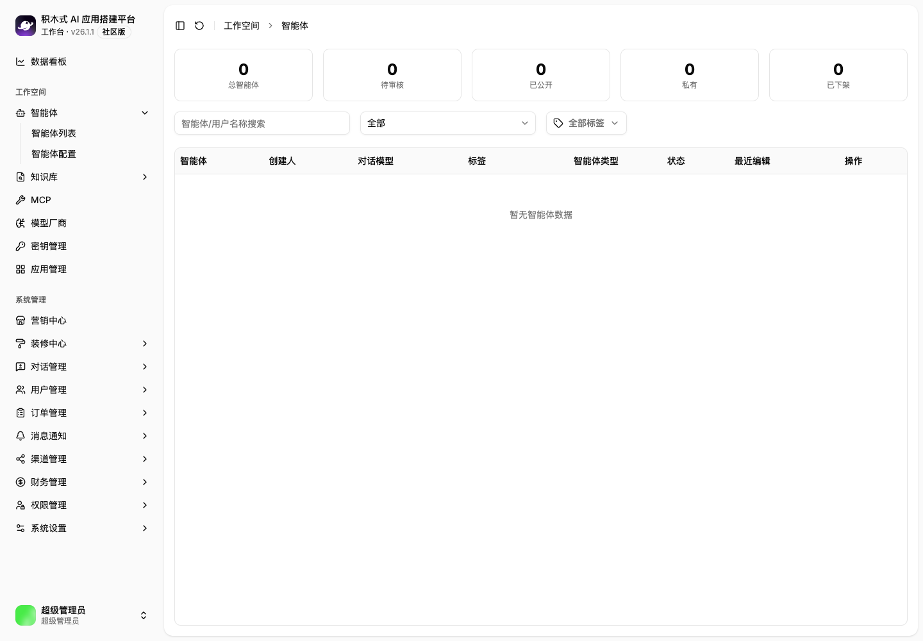Click the 系统设置 sliders icon
Screen dimensions: 923x641
tap(21, 528)
